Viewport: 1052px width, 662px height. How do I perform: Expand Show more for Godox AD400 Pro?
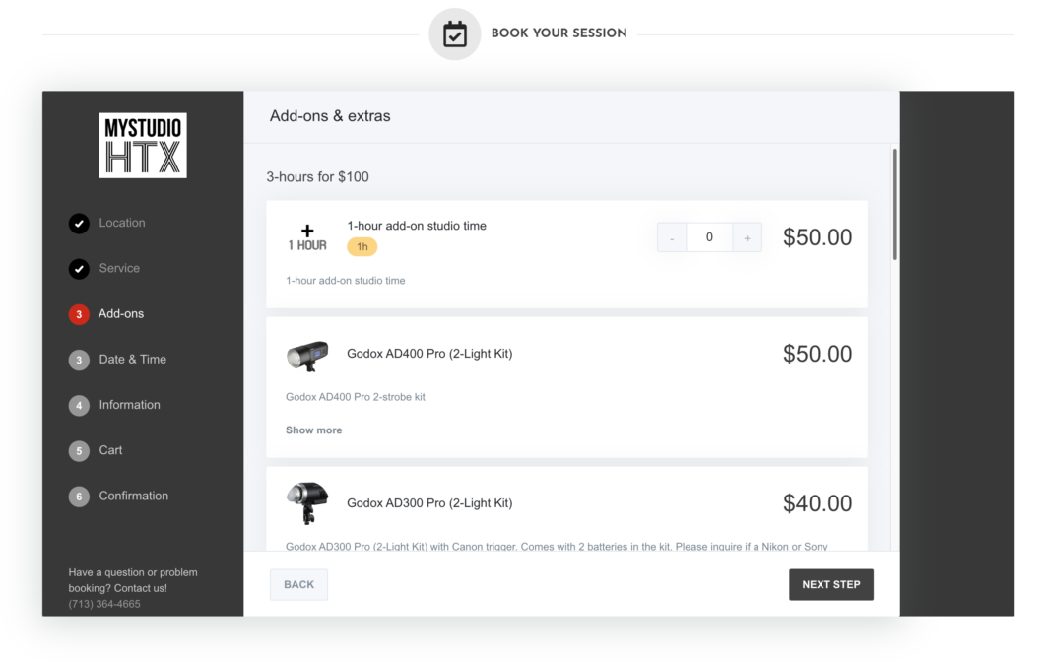(x=313, y=430)
